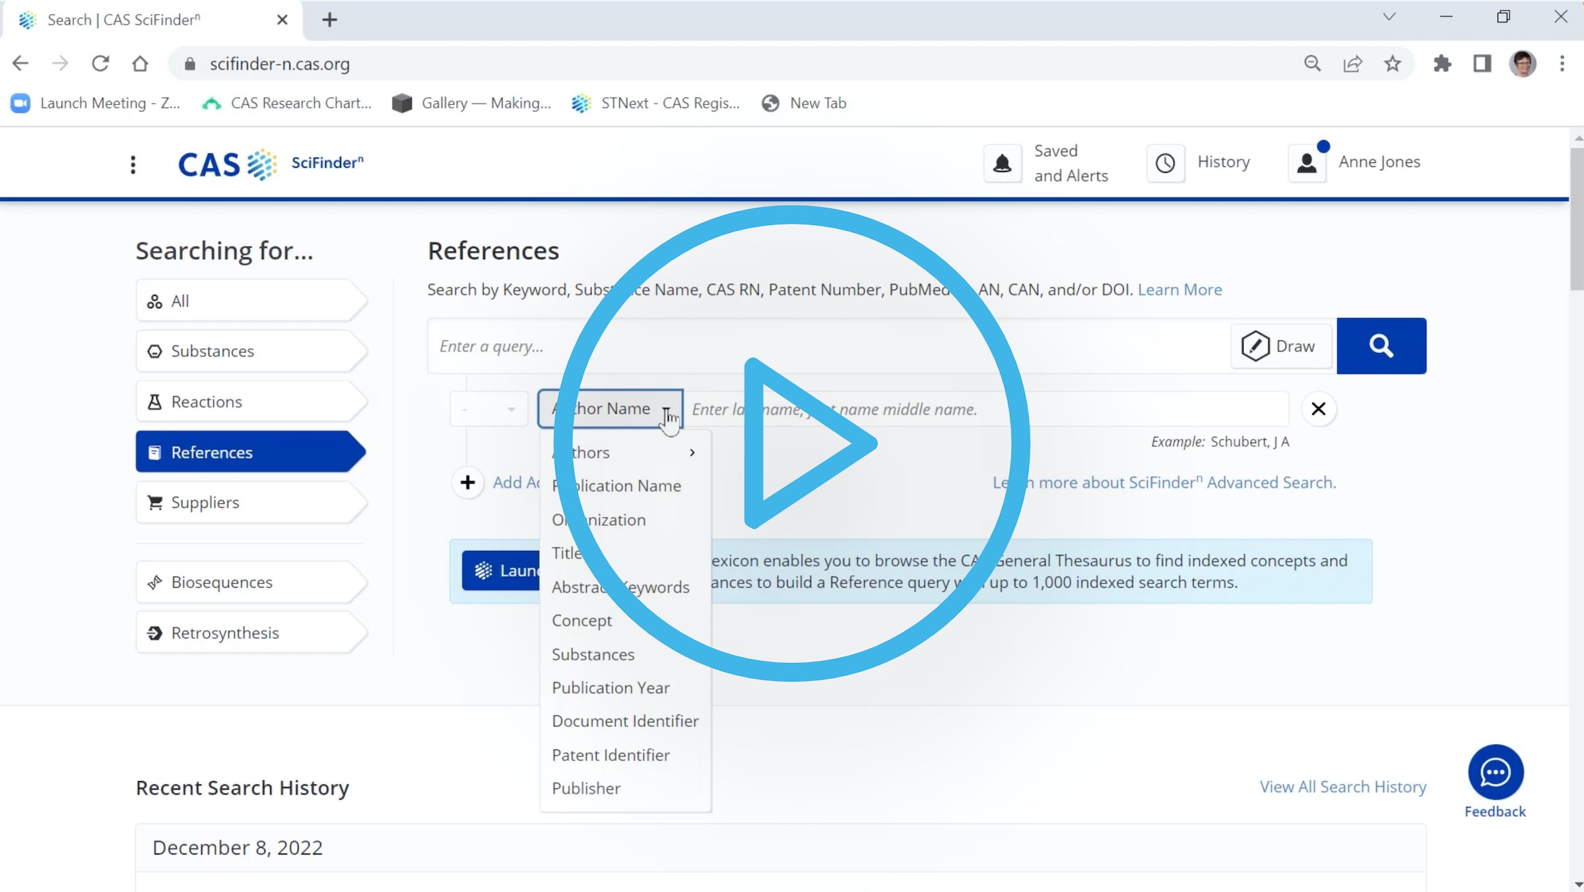Viewport: 1584px width, 892px height.
Task: Open the SciFinder Advanced Search help link
Action: pyautogui.click(x=1164, y=482)
